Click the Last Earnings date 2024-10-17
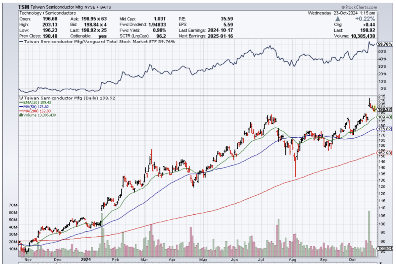The image size is (396, 268). [220, 30]
